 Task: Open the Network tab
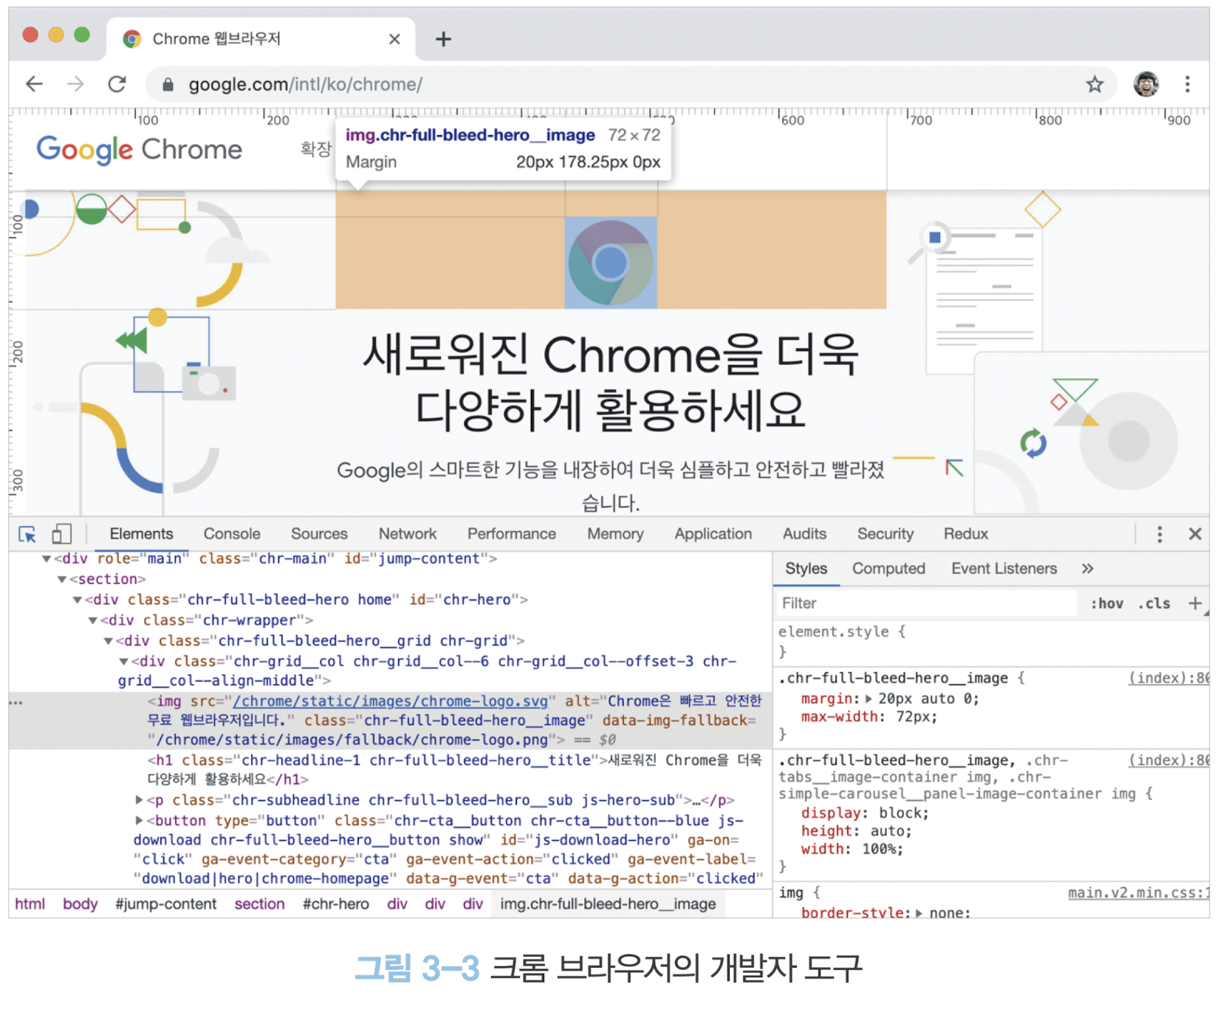tap(408, 534)
